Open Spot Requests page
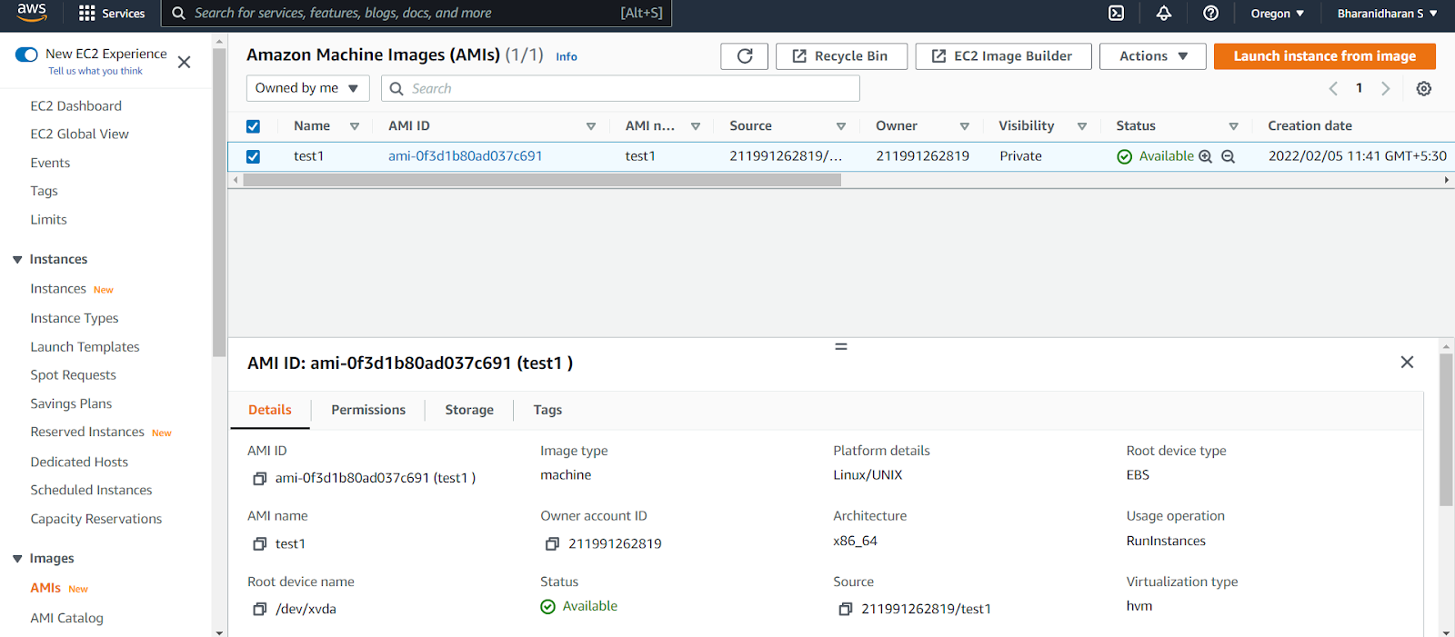Screen dimensions: 1455x637 tap(73, 375)
